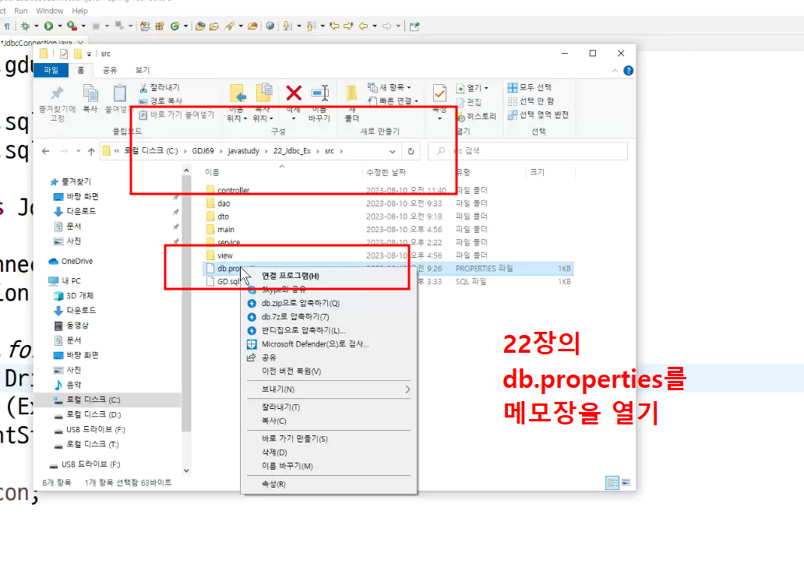Click the Refresh button beside the address bar
The image size is (804, 567).
pos(411,151)
